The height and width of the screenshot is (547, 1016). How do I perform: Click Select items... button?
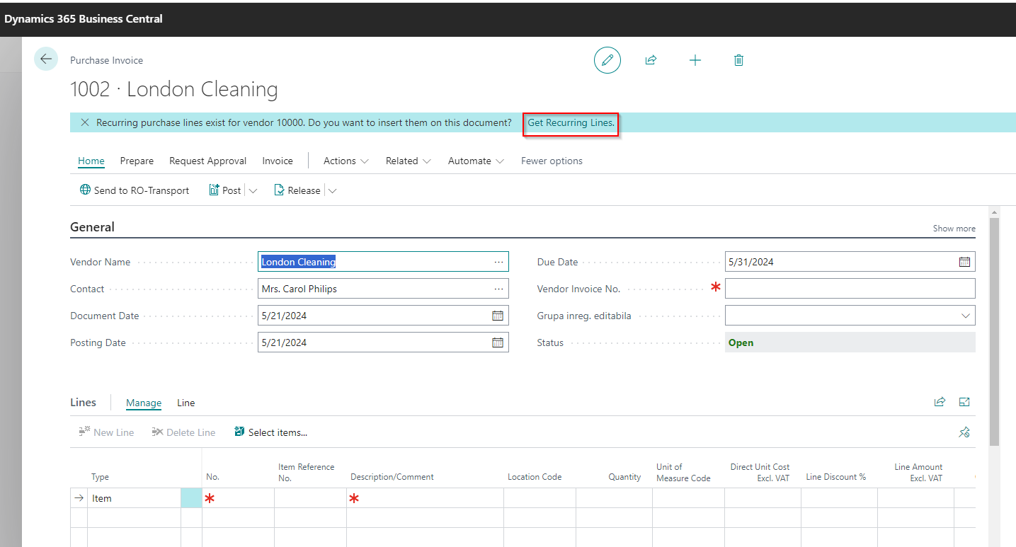(x=270, y=432)
